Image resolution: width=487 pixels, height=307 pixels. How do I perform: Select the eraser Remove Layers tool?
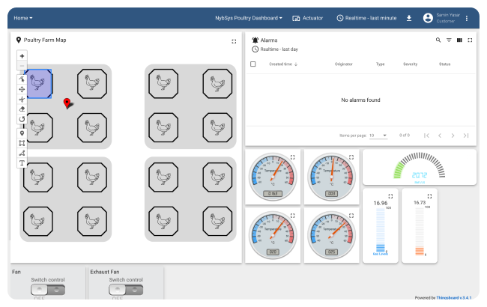pos(22,109)
